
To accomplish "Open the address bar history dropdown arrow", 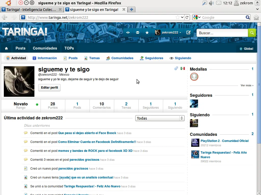I will [x=182, y=17].
